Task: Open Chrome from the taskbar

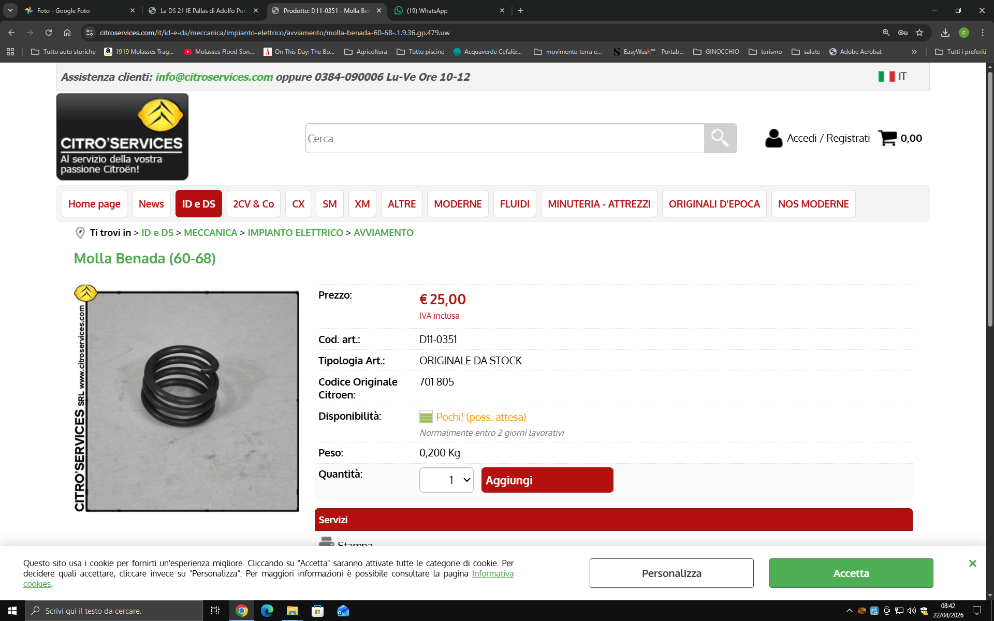Action: pyautogui.click(x=242, y=611)
